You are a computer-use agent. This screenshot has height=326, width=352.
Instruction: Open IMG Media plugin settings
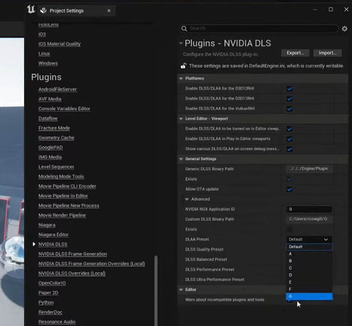click(50, 157)
